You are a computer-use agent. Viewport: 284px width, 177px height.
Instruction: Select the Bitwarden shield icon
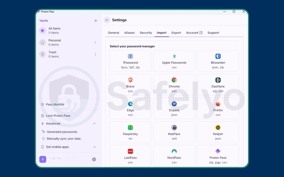point(218,56)
